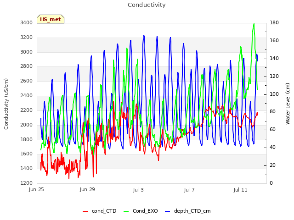Click the 3200 left axis tick label
This screenshot has width=294, height=220.
click(x=27, y=38)
